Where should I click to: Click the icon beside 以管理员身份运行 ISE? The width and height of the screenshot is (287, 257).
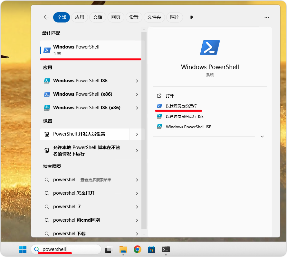click(x=159, y=116)
